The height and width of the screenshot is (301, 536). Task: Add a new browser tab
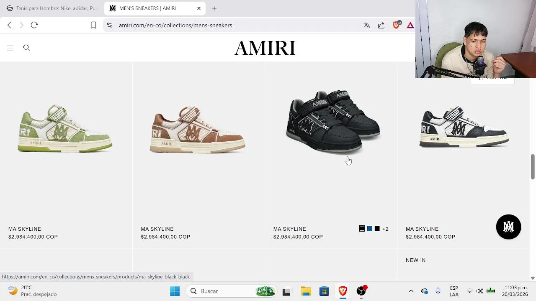coord(214,8)
